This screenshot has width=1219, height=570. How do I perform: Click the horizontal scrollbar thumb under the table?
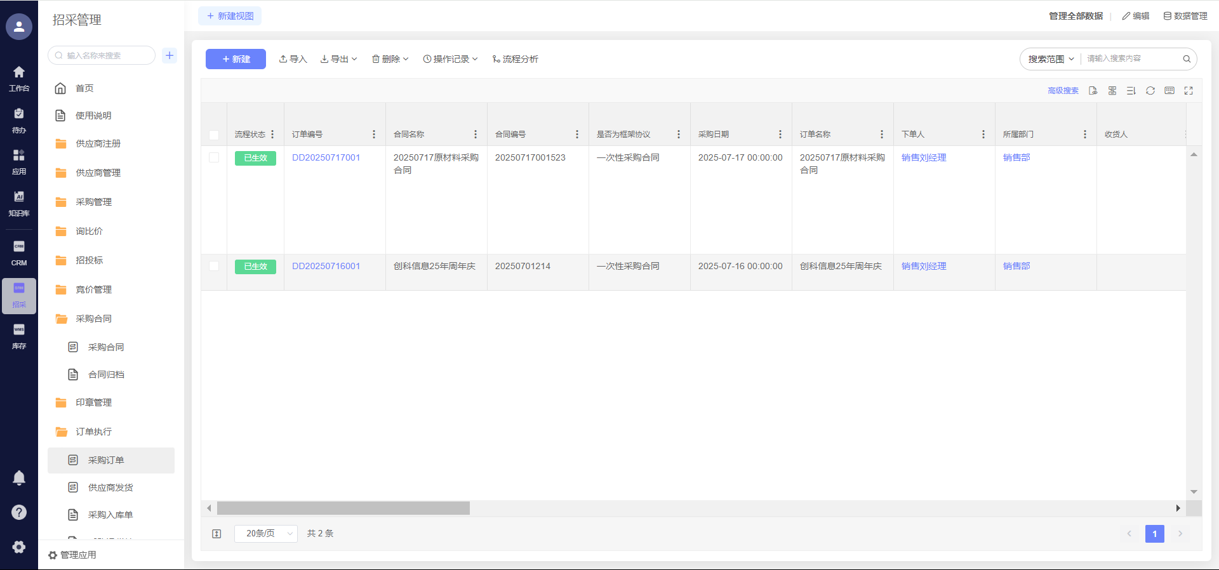(x=343, y=508)
